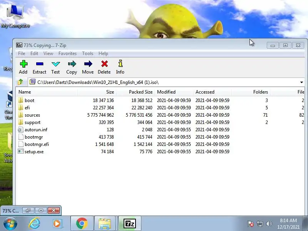
Task: Select the boot folder icon
Action: [x=21, y=100]
